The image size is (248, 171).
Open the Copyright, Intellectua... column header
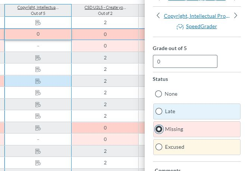(38, 7)
